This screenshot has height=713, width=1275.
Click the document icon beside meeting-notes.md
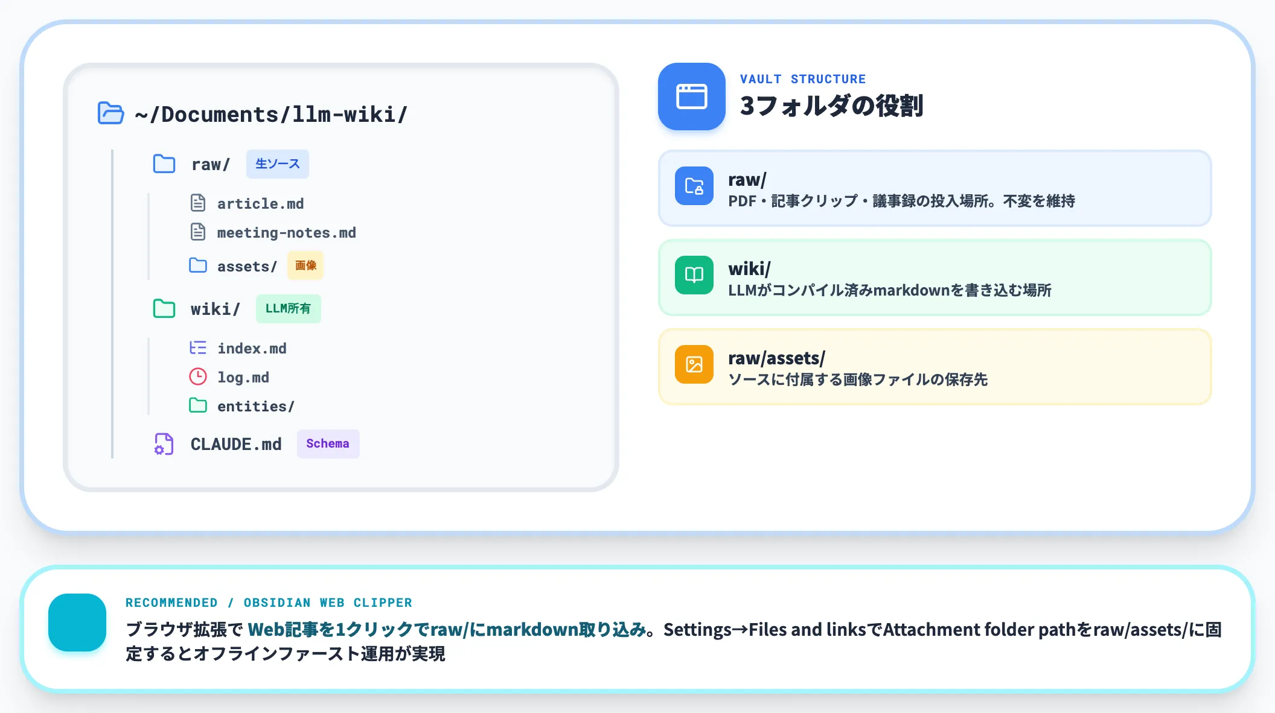click(198, 232)
